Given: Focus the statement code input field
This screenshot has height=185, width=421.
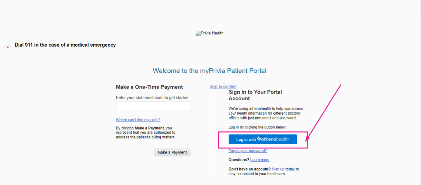Looking at the screenshot, I should click(x=153, y=106).
